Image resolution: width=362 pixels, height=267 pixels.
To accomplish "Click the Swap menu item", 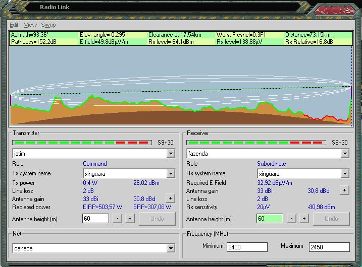I will coord(48,25).
